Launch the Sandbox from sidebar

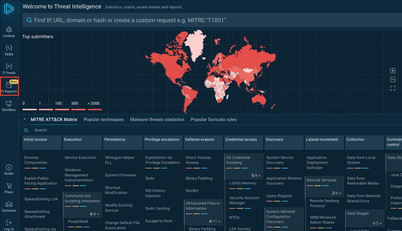pyautogui.click(x=9, y=105)
